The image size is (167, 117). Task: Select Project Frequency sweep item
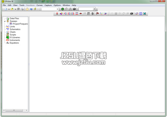pos(20,24)
